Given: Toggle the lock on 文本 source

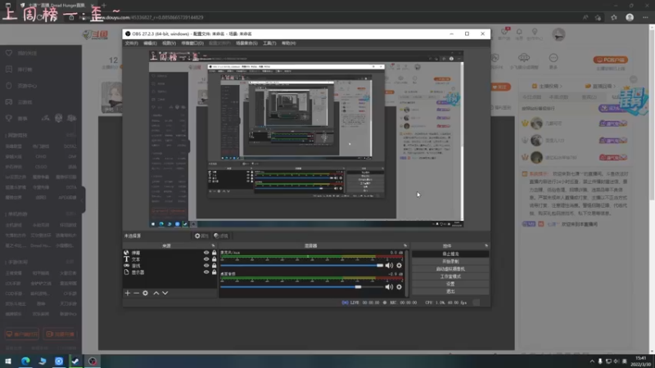Looking at the screenshot, I should point(215,259).
